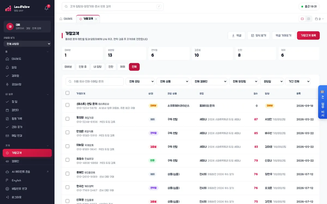Check the box for 한수진 row

tap(68, 187)
